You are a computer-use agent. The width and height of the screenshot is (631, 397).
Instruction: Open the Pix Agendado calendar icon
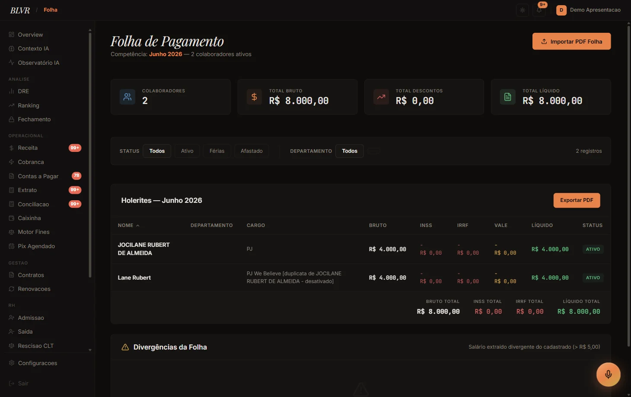[x=12, y=246]
